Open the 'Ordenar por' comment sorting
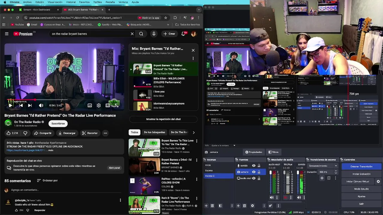 tap(47, 181)
